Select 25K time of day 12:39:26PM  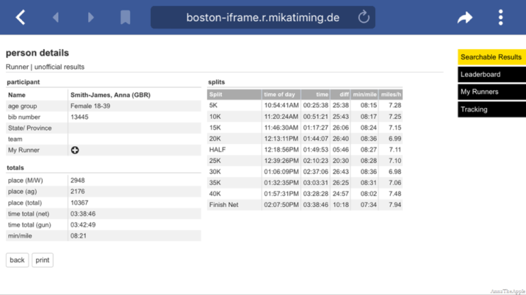(281, 161)
